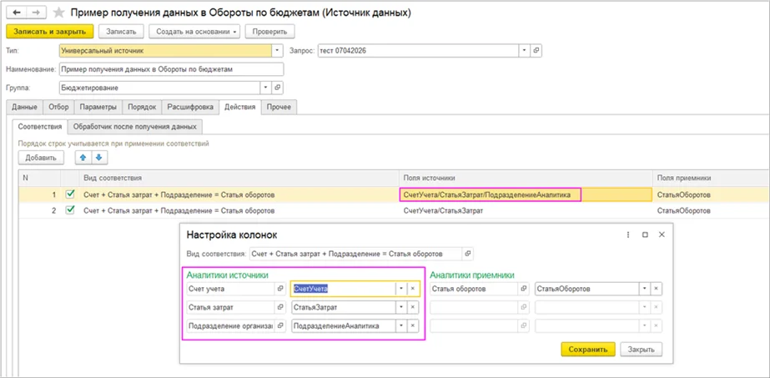The height and width of the screenshot is (378, 770).
Task: Click the СчетУчета input in dialog
Action: coord(343,290)
